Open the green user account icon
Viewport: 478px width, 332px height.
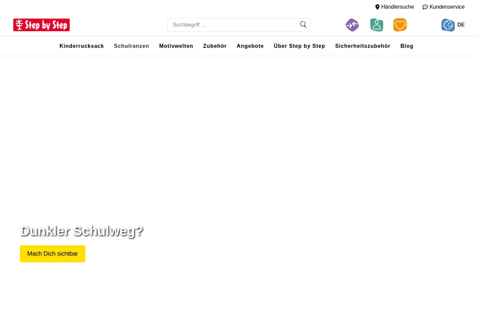377,25
